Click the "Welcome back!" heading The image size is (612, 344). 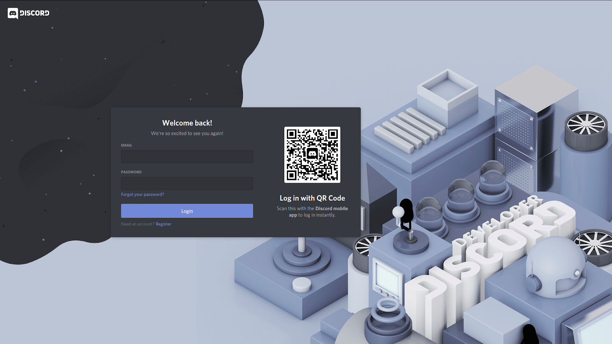187,123
